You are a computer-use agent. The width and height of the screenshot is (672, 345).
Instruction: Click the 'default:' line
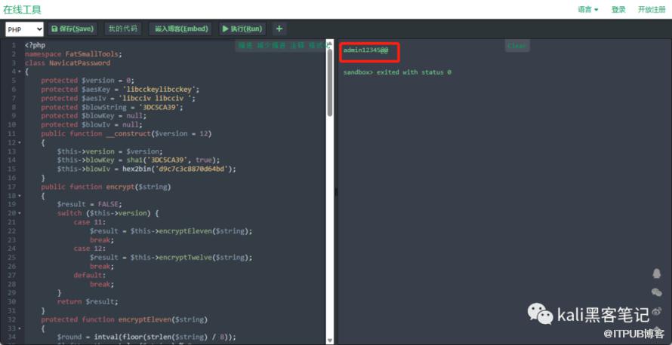pyautogui.click(x=88, y=275)
